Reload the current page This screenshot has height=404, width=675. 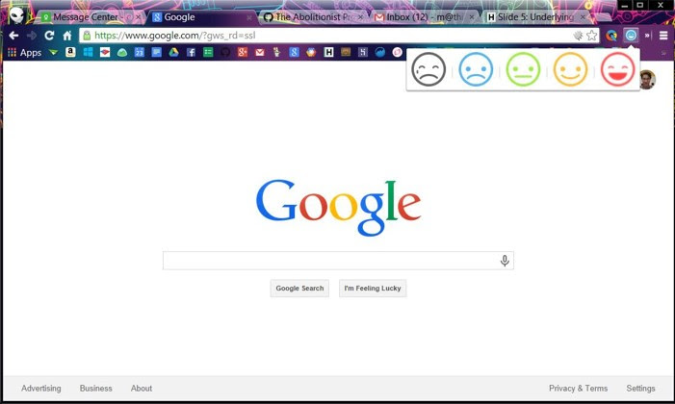click(49, 36)
